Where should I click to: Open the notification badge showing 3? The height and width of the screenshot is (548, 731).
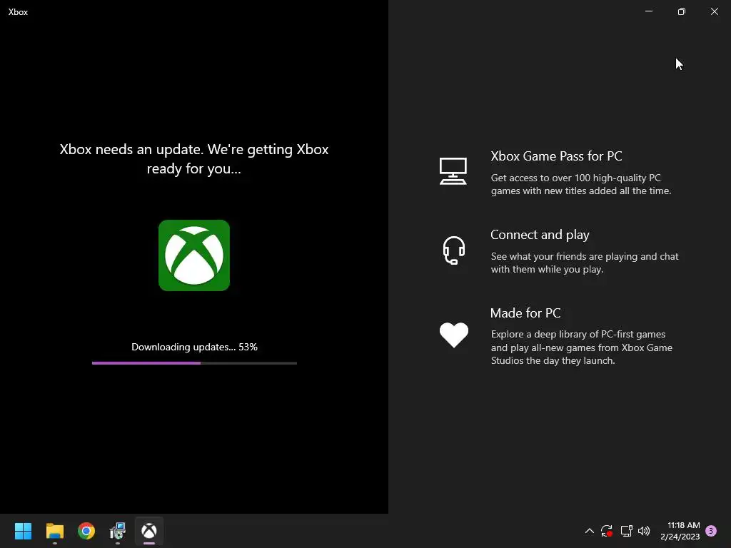click(x=711, y=531)
